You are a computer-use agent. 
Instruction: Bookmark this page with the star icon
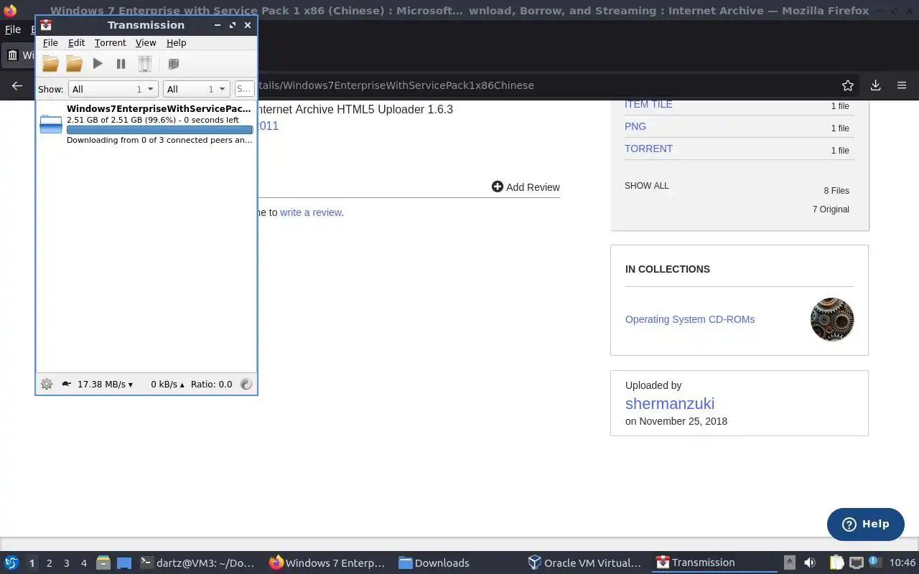tap(848, 85)
